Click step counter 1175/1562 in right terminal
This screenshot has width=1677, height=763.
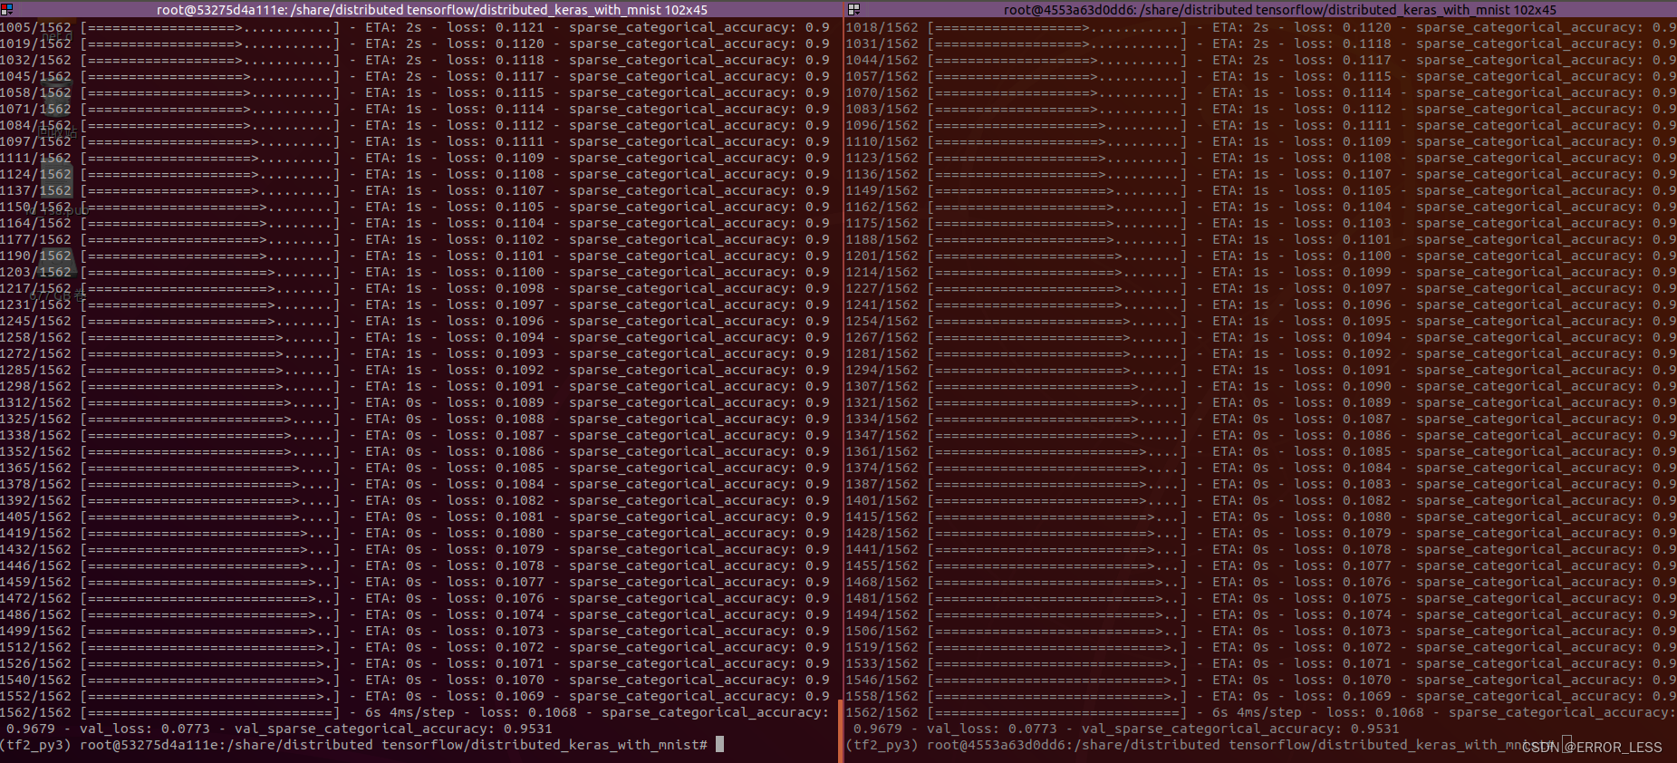point(882,223)
